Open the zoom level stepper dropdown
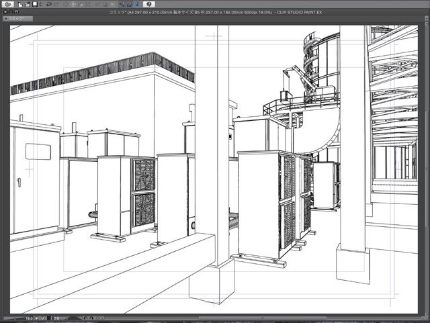This screenshot has width=430, height=323. [38, 318]
